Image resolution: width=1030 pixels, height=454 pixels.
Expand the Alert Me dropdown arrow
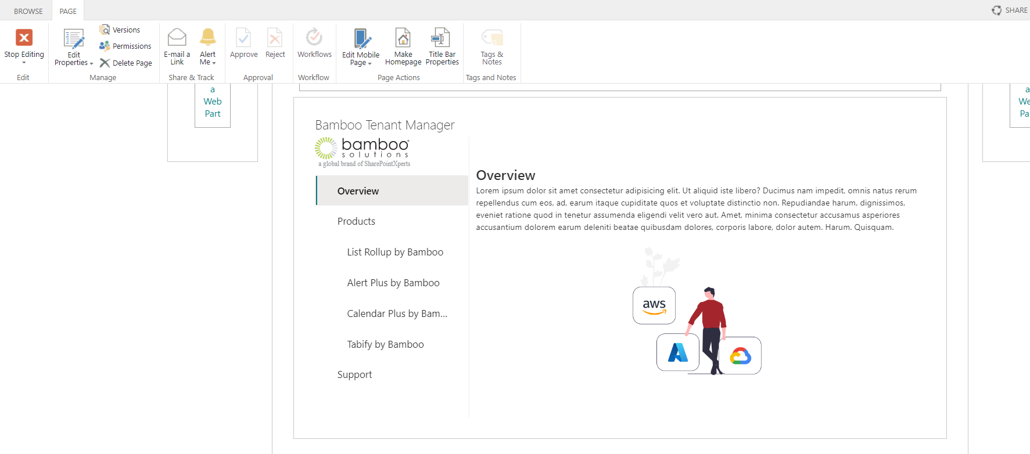[214, 63]
